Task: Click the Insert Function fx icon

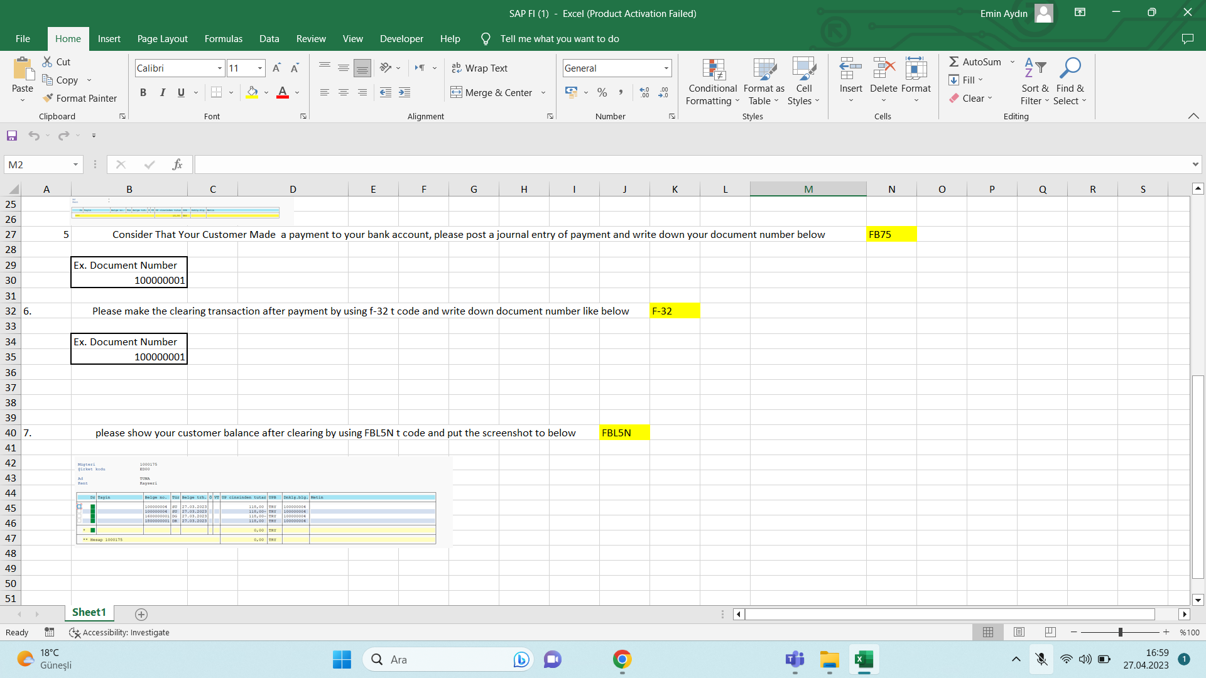Action: point(177,164)
